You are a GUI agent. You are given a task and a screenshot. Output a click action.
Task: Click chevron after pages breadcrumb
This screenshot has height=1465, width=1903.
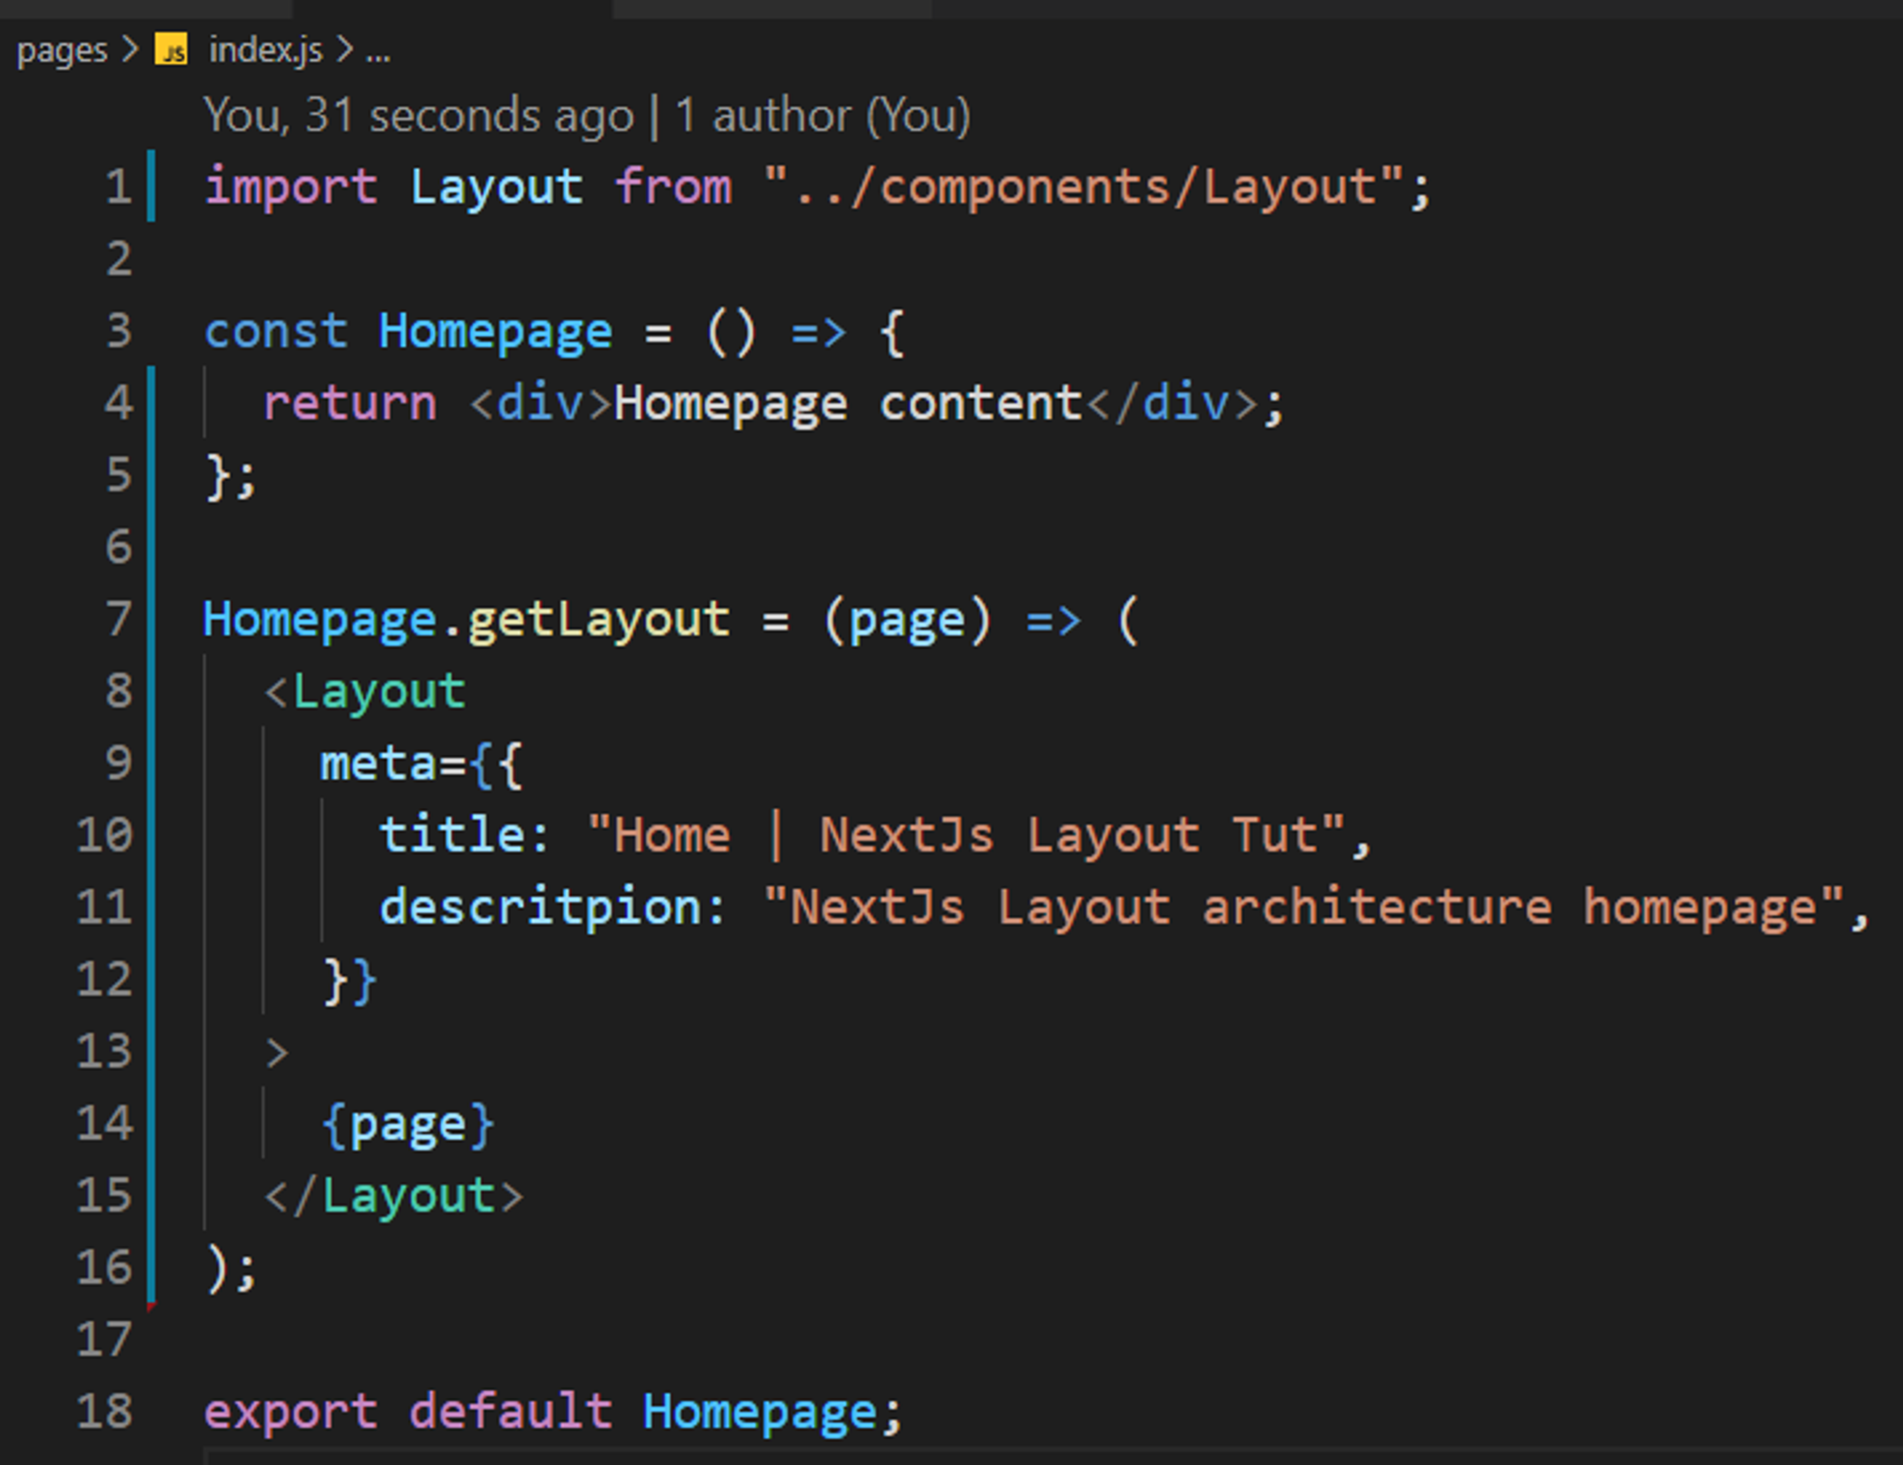(x=131, y=50)
